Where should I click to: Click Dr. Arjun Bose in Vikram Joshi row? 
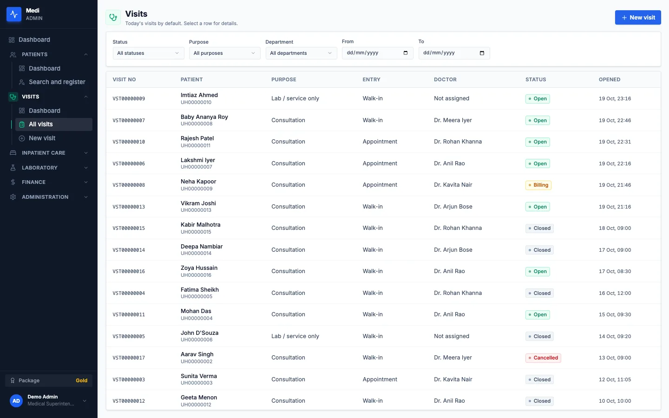click(x=453, y=207)
